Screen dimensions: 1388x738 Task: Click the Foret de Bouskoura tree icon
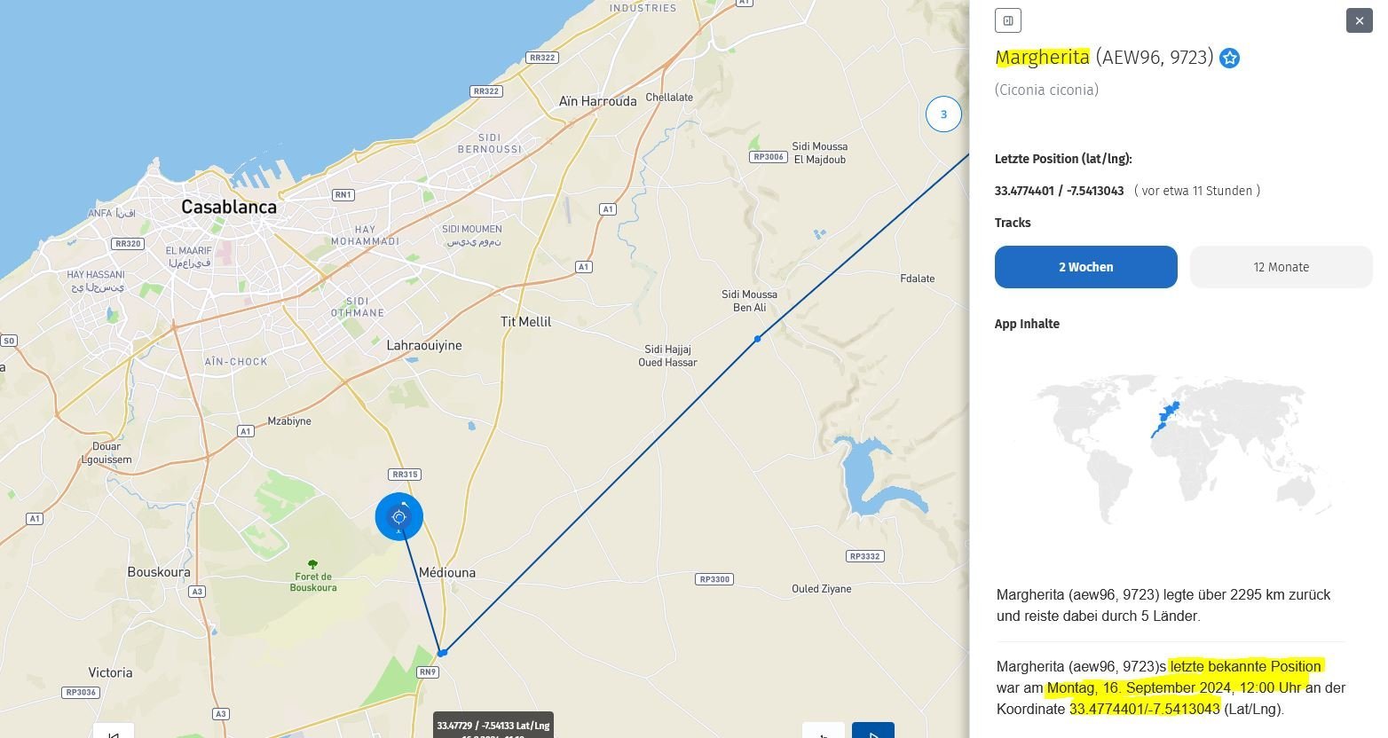click(312, 564)
